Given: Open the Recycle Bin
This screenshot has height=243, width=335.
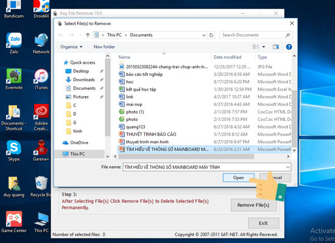Looking at the screenshot, I should pyautogui.click(x=41, y=187).
